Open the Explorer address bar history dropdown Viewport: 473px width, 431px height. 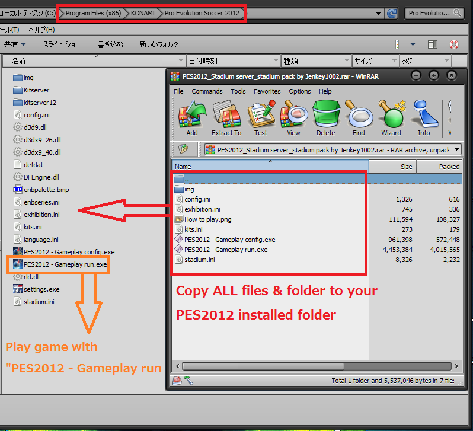(378, 13)
